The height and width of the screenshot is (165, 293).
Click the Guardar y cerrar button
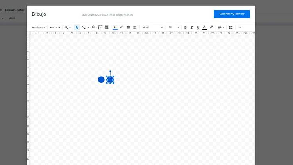pyautogui.click(x=232, y=14)
